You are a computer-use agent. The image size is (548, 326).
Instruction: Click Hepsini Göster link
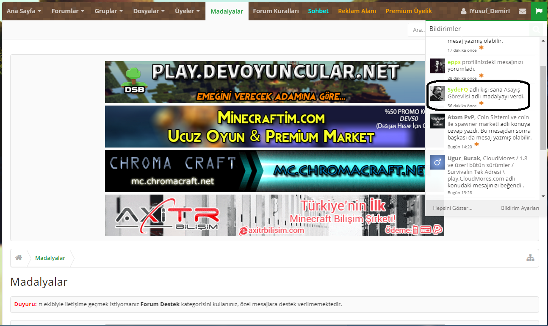pyautogui.click(x=452, y=208)
